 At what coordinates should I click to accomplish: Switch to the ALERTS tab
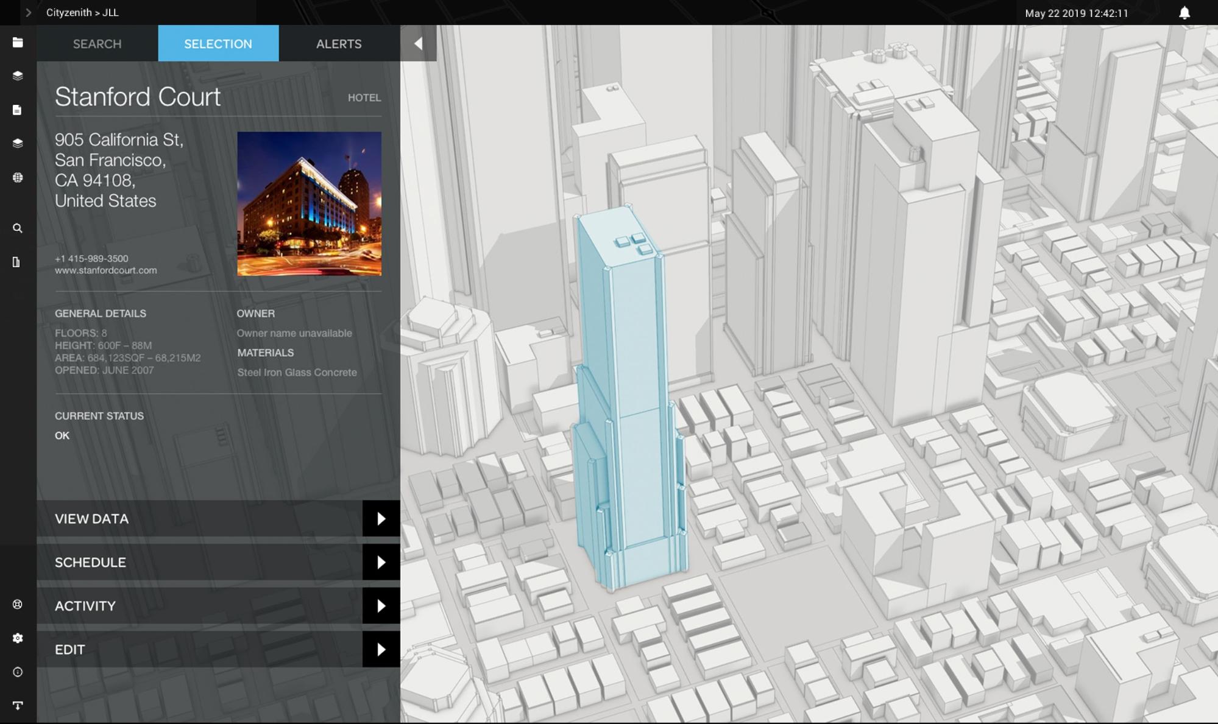[x=338, y=44]
